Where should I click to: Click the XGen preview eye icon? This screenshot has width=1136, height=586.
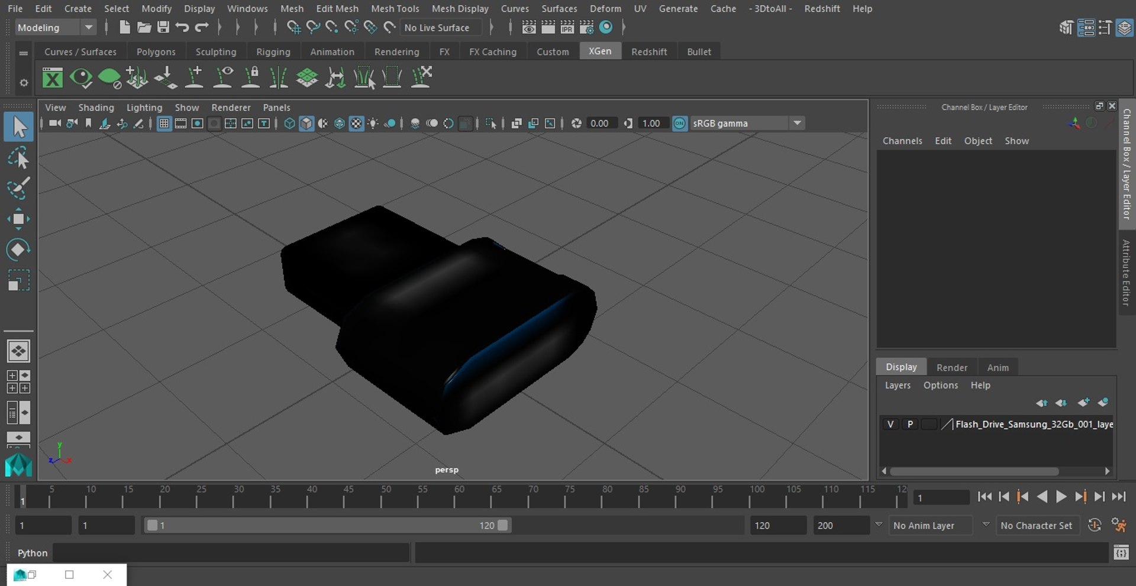[x=81, y=77]
